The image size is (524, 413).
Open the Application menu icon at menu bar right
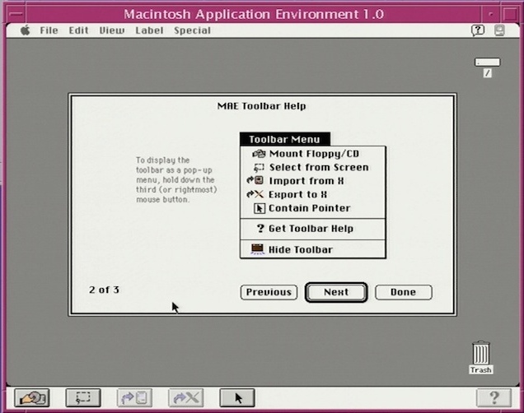click(499, 30)
